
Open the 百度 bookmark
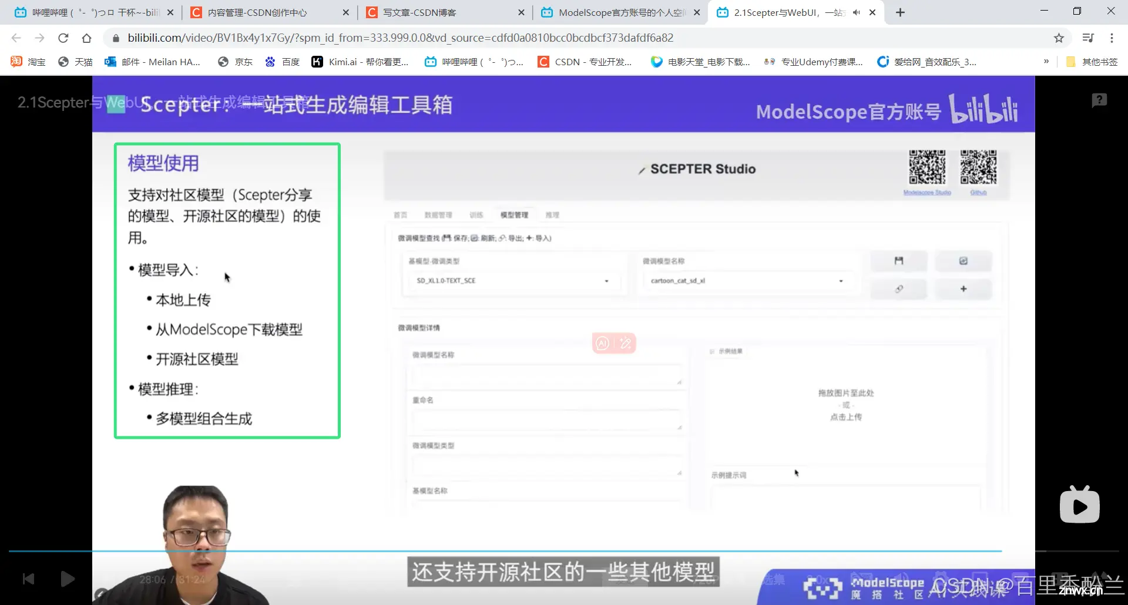click(x=282, y=62)
